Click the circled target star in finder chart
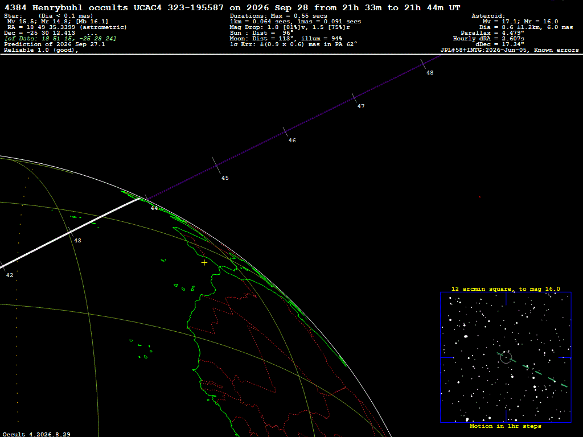The image size is (583, 437). tap(506, 357)
